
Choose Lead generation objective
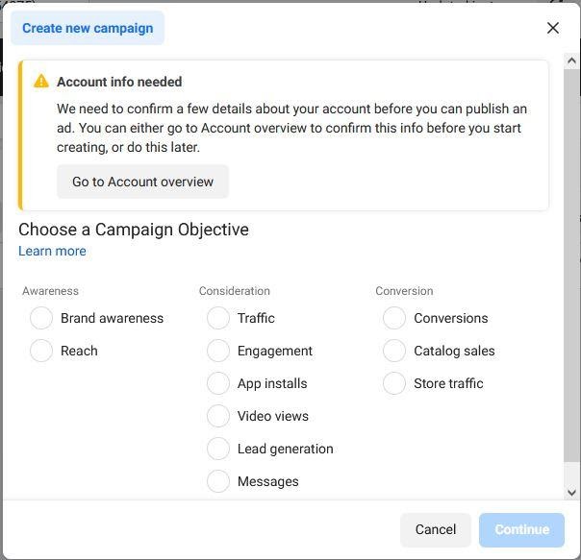[218, 449]
